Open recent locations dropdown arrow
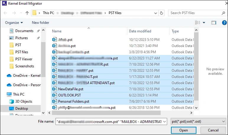The width and height of the screenshot is (228, 135). pos(21,13)
